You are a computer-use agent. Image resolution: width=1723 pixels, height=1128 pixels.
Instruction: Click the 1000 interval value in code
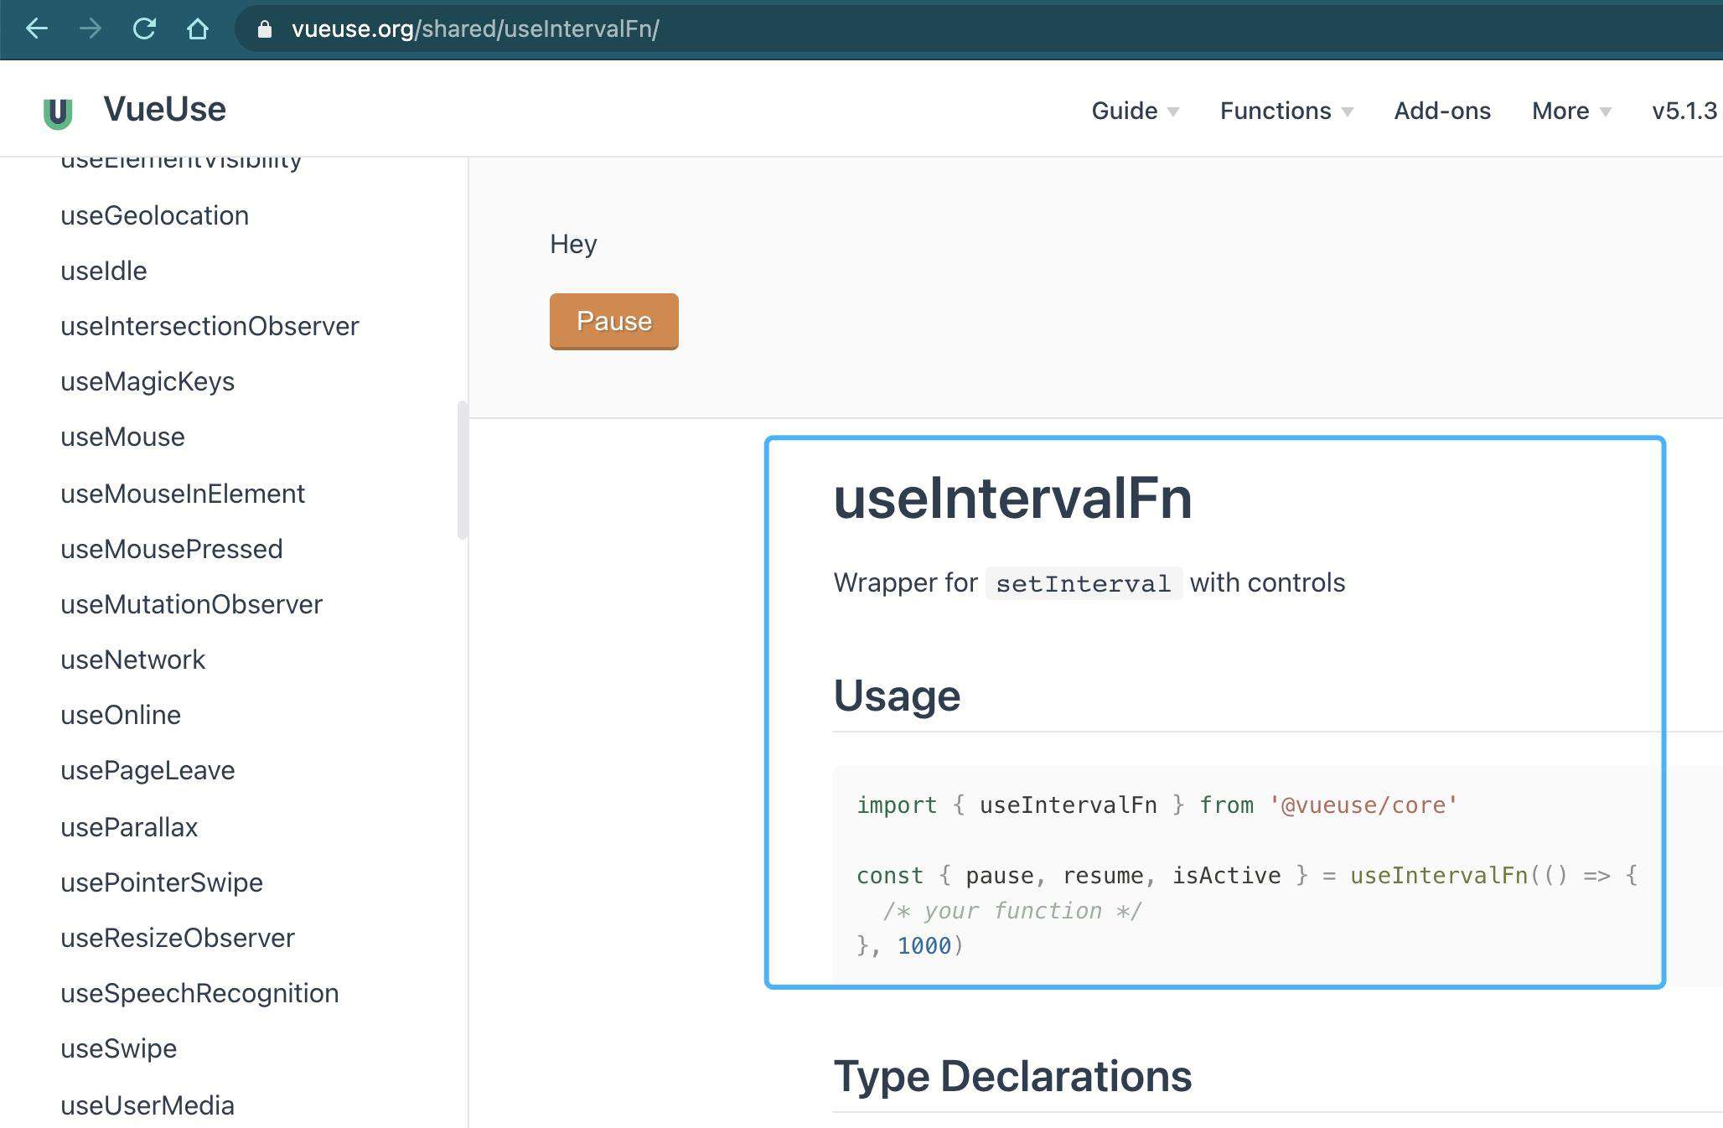(924, 946)
